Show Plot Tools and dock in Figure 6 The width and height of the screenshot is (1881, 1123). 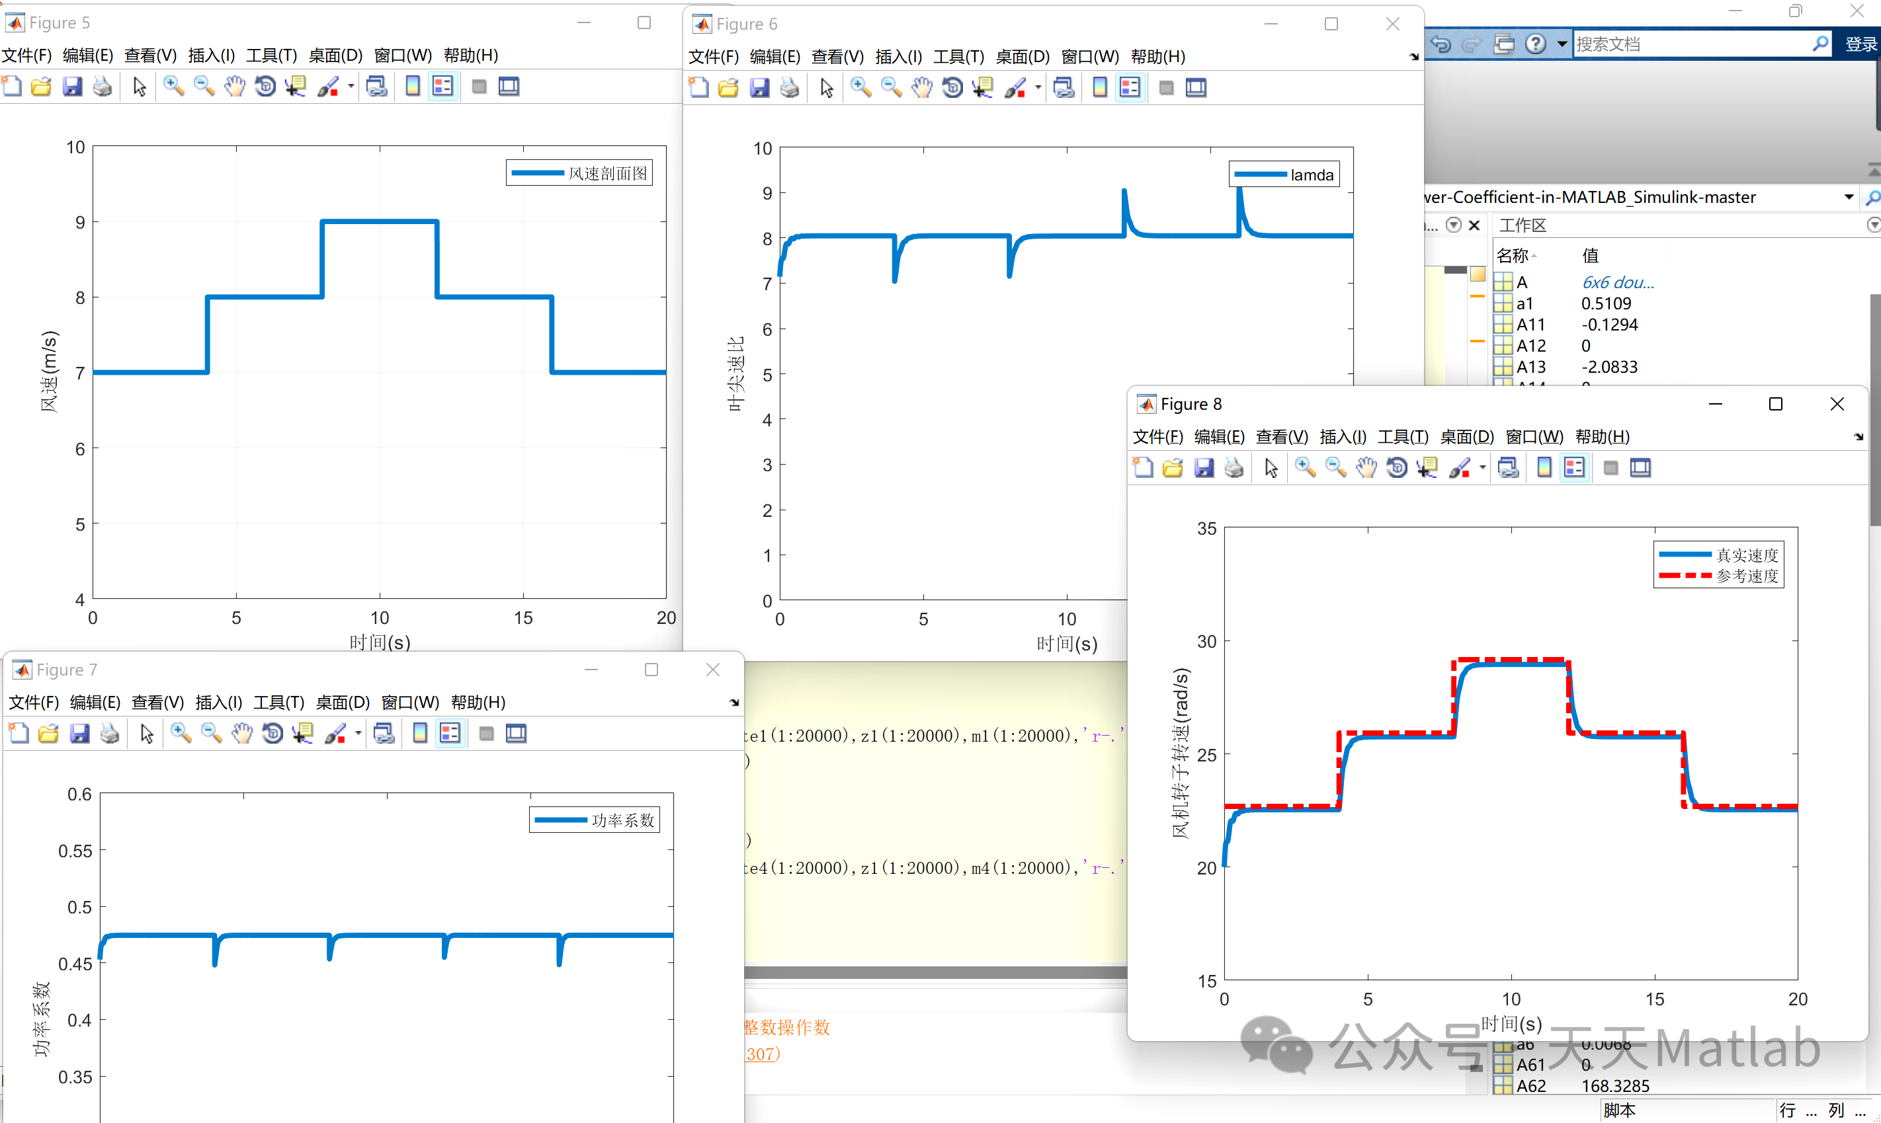(1196, 88)
